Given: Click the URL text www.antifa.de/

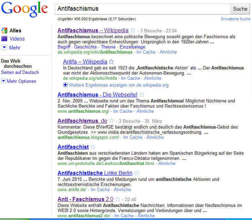Looking at the screenshot, I should click(72, 189).
